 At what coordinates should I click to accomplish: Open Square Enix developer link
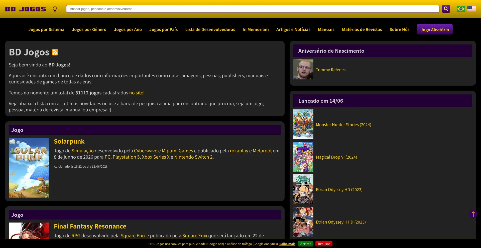pyautogui.click(x=133, y=236)
